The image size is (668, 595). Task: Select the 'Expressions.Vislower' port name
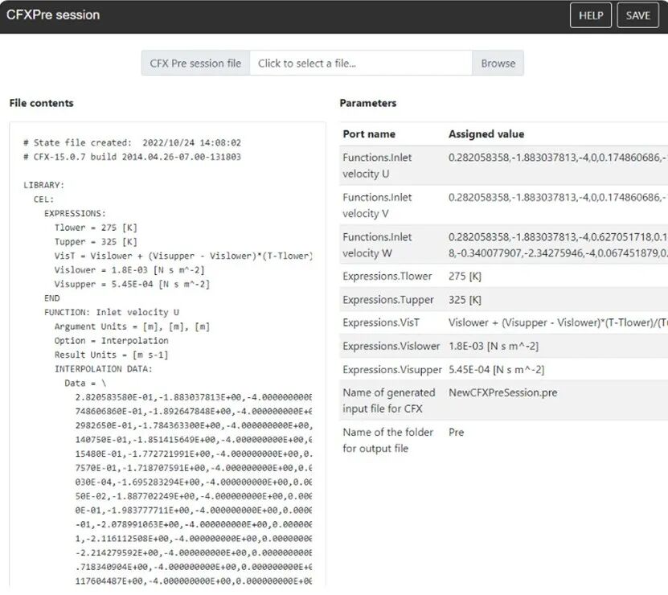click(x=391, y=346)
